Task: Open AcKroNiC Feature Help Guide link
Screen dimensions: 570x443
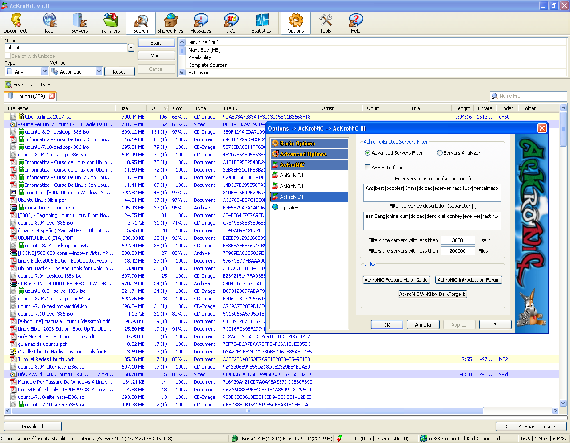Action: coord(396,280)
